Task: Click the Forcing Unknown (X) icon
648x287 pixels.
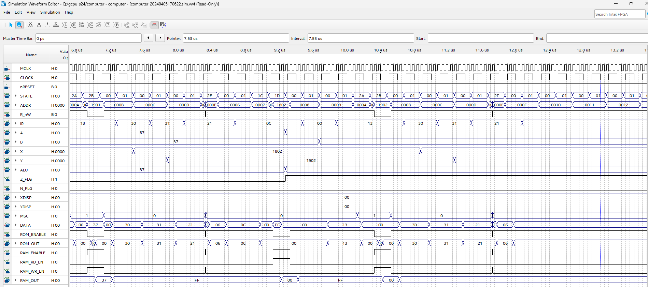Action: (30, 25)
